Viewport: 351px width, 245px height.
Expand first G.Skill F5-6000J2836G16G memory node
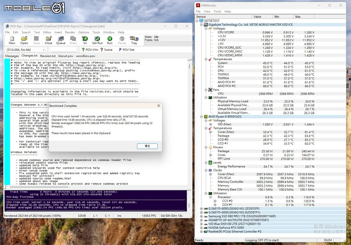coord(201,209)
